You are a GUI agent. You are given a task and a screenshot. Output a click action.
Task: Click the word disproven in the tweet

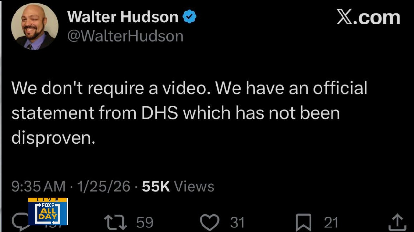[x=53, y=138]
